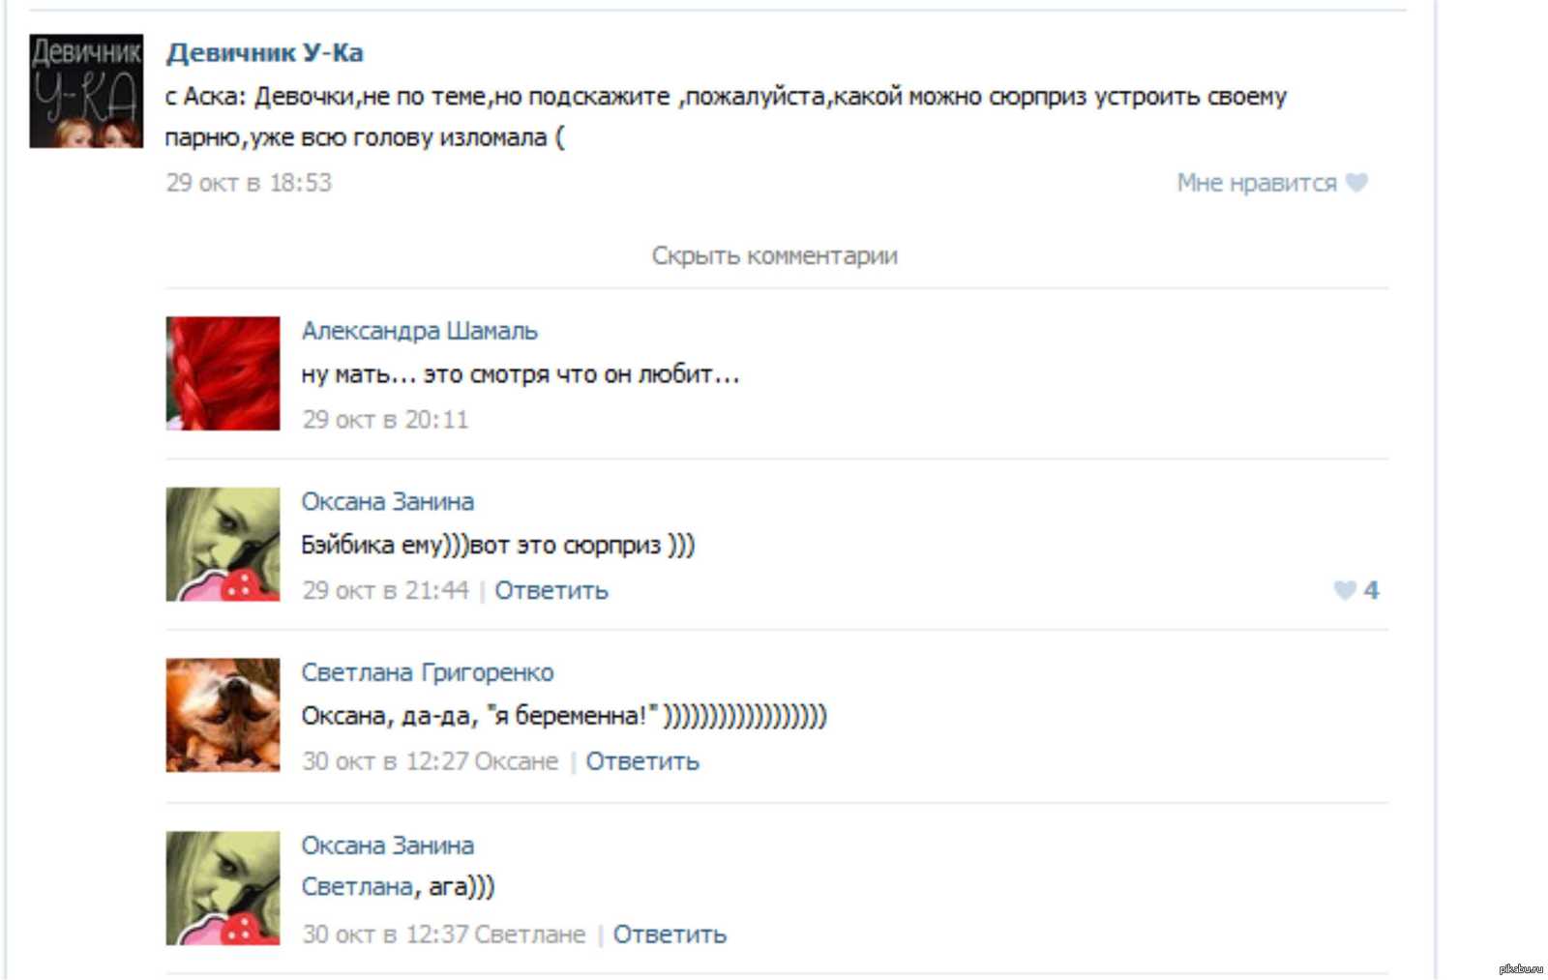Click Ответить under the Бэйбика comment

point(551,590)
